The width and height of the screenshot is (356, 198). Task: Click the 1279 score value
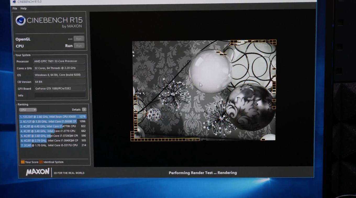[x=82, y=117]
